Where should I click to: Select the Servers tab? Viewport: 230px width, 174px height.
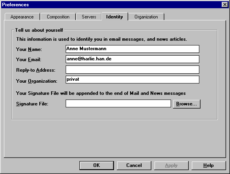click(x=89, y=17)
